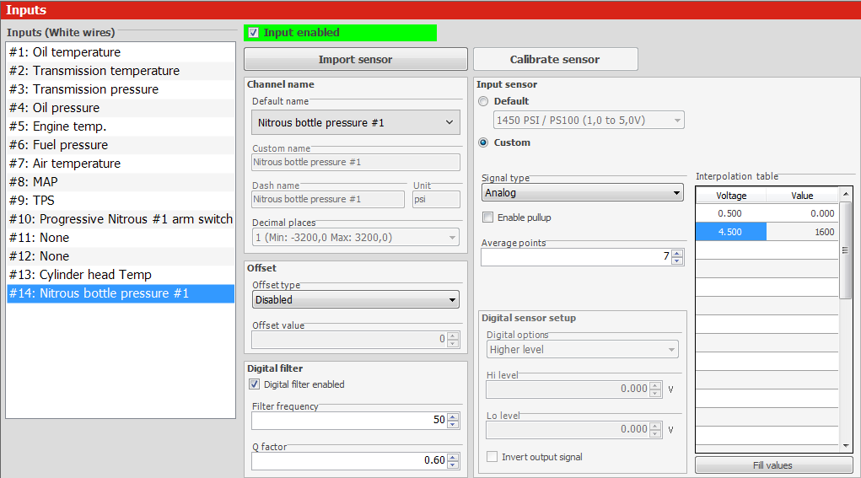Image resolution: width=861 pixels, height=478 pixels.
Task: Select input #4: Oil pressure
Action: coord(66,108)
